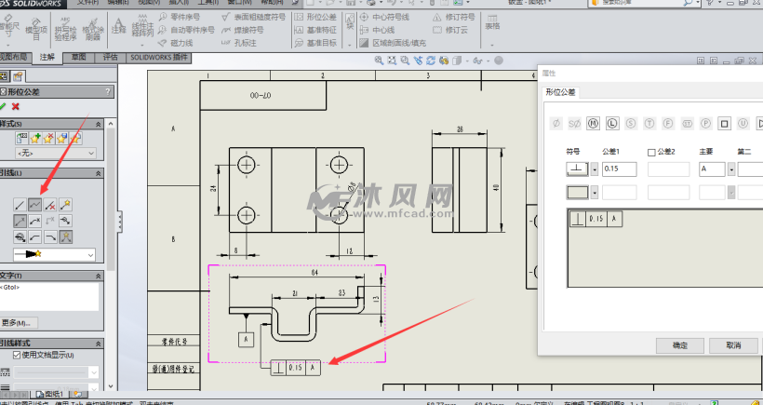This screenshot has width=763, height=405.
Task: Click the 修订符号 tool
Action: (x=453, y=17)
